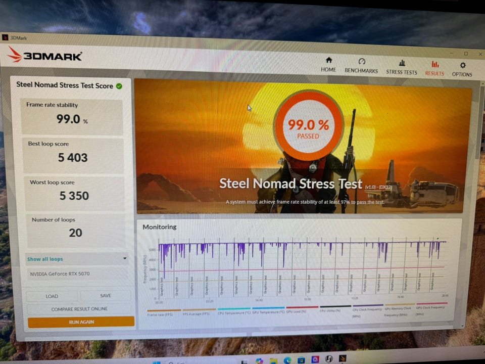Image resolution: width=485 pixels, height=364 pixels.
Task: Launch Microsoft Edge from taskbar
Action: pos(287,360)
